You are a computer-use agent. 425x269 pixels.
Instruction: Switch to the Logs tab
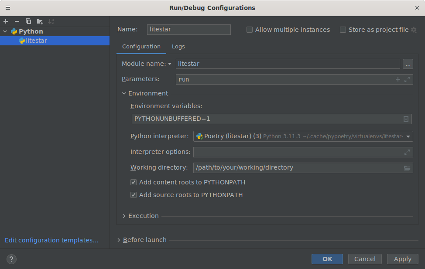tap(178, 46)
